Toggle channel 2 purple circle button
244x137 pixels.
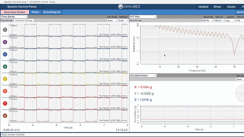coord(5,42)
